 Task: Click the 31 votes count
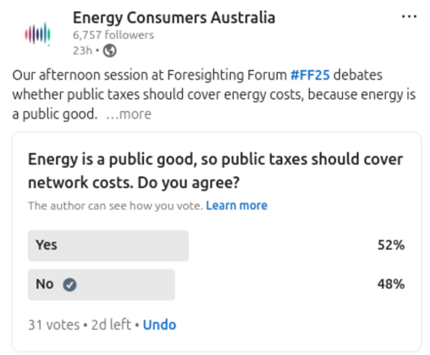[x=53, y=324]
